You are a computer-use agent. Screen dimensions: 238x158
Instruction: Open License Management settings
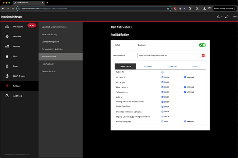click(x=61, y=42)
